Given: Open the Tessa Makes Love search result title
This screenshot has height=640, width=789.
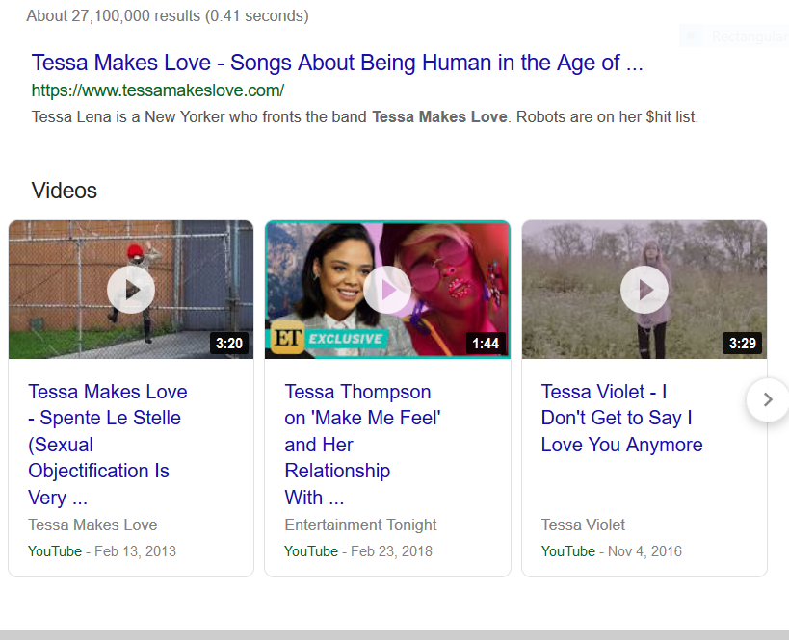Looking at the screenshot, I should 337,63.
